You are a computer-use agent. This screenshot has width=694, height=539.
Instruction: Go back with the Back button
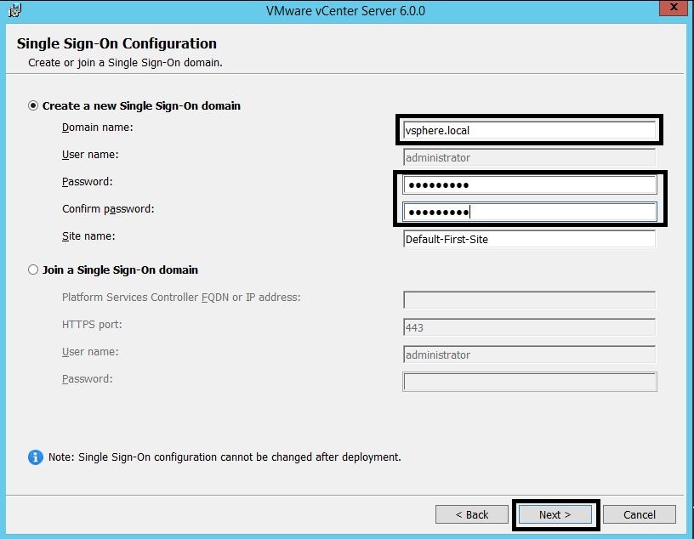pos(471,514)
